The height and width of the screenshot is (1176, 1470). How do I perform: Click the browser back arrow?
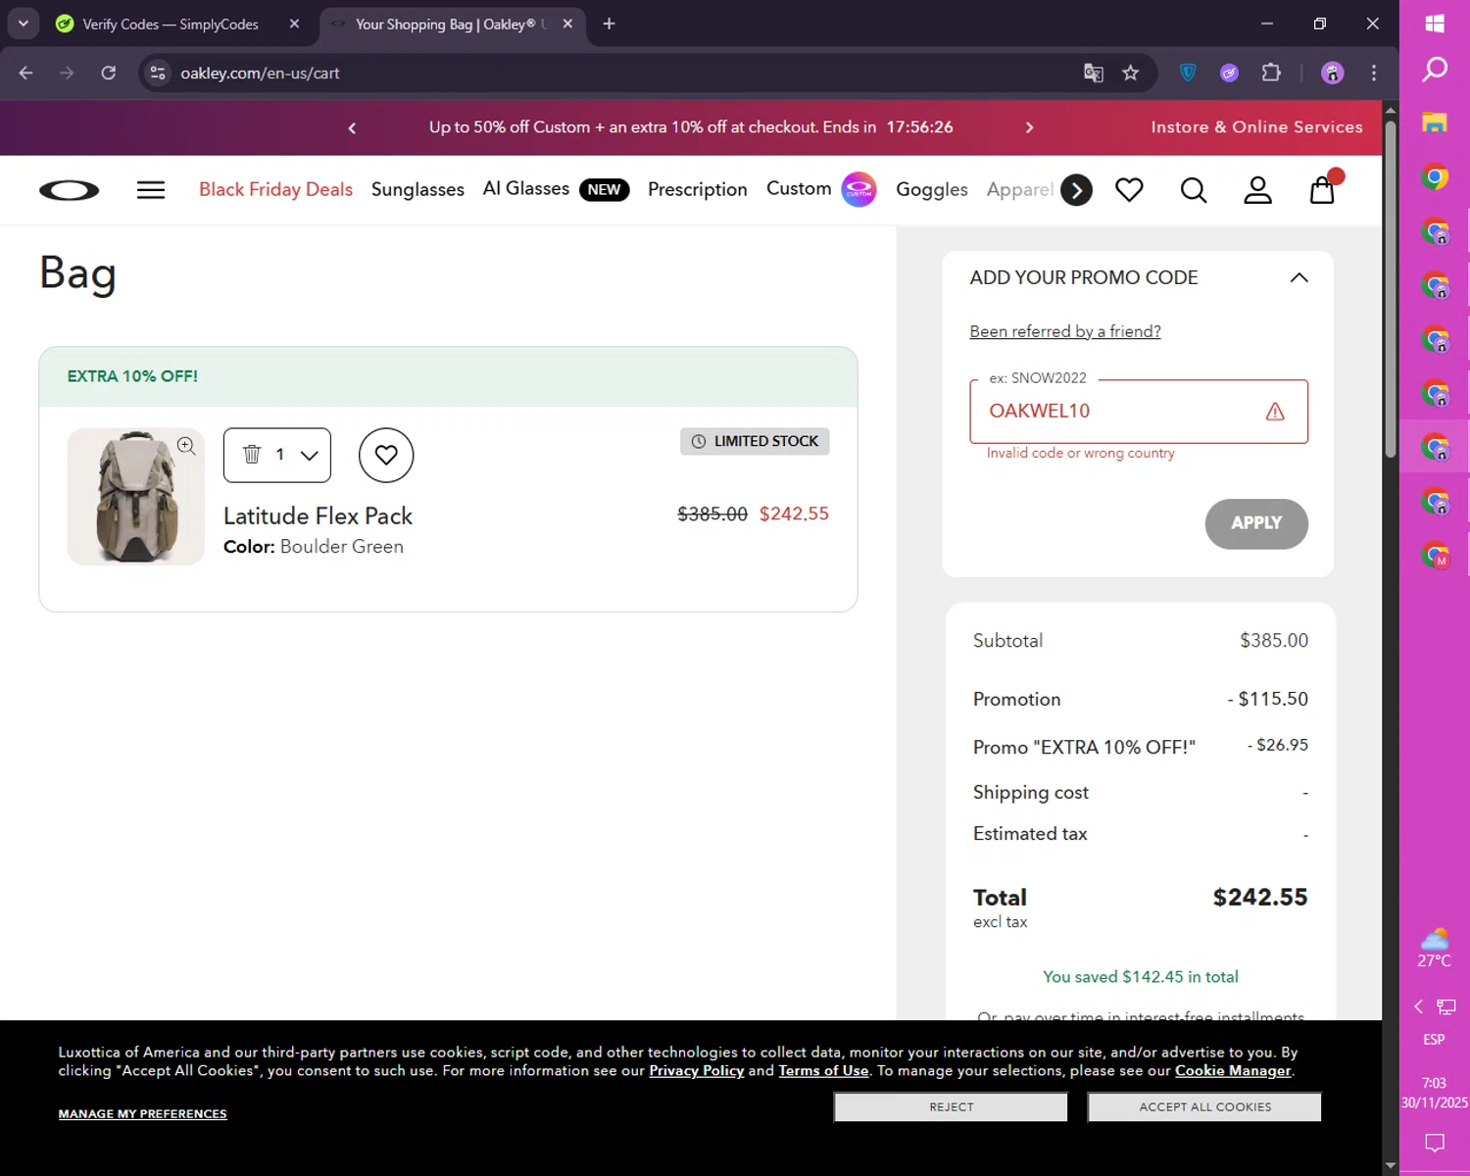[x=26, y=73]
